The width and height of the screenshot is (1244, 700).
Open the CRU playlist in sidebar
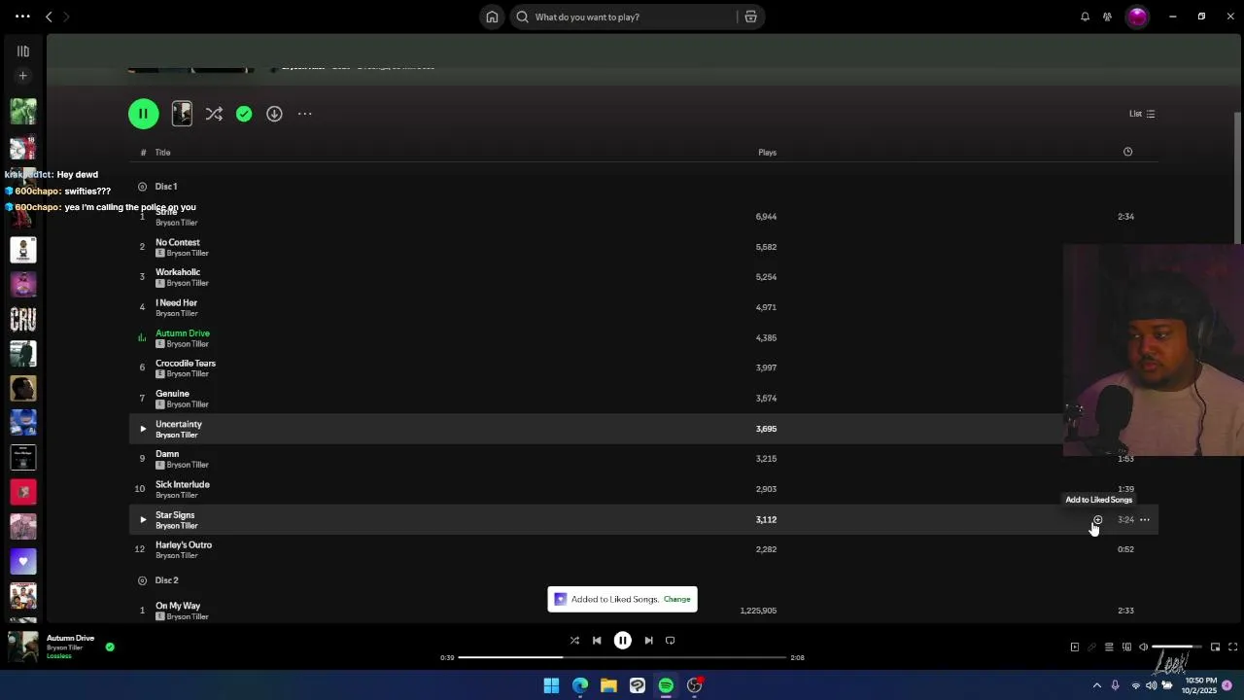click(23, 319)
